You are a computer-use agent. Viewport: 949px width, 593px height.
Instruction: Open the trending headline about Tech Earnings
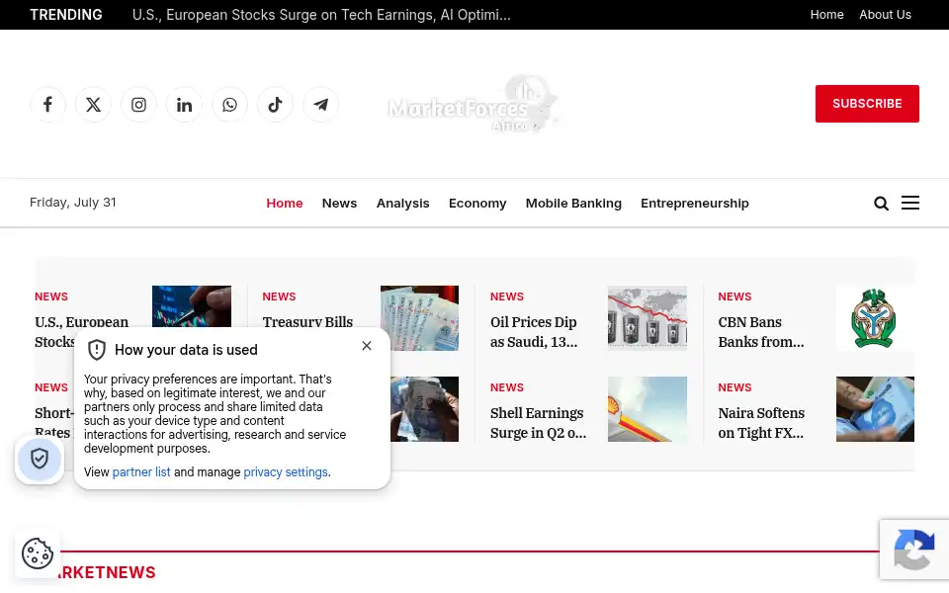[x=321, y=15]
